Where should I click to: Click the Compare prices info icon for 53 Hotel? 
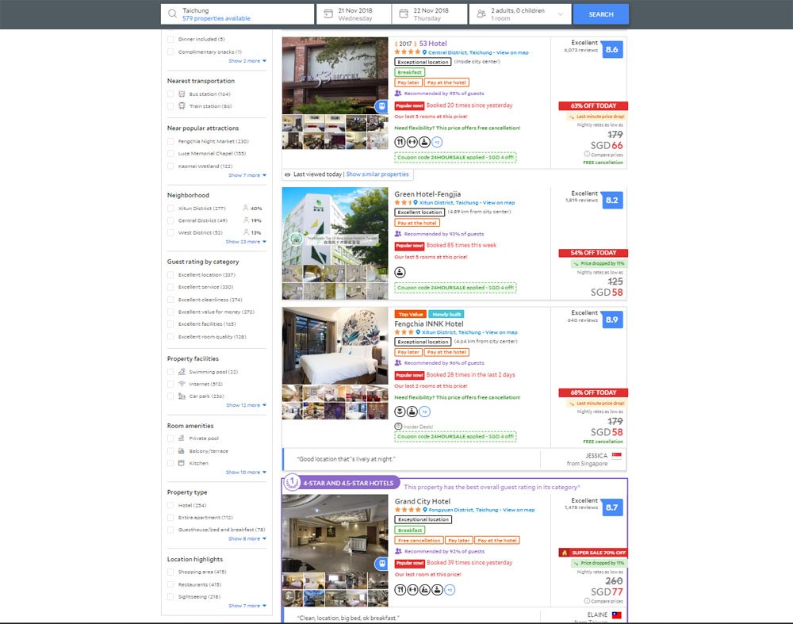[x=587, y=154]
